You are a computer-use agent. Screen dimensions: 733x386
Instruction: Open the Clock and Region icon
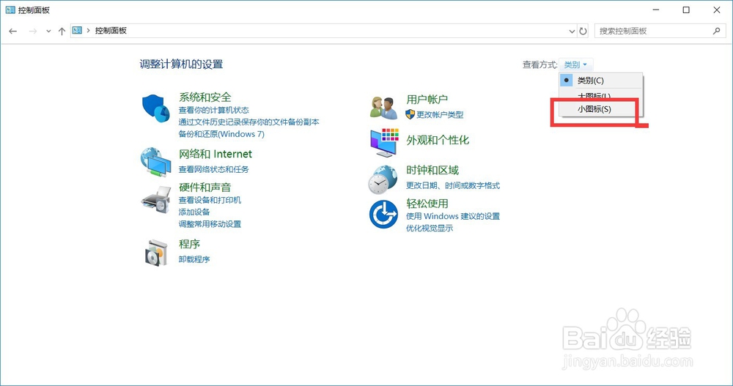[383, 180]
